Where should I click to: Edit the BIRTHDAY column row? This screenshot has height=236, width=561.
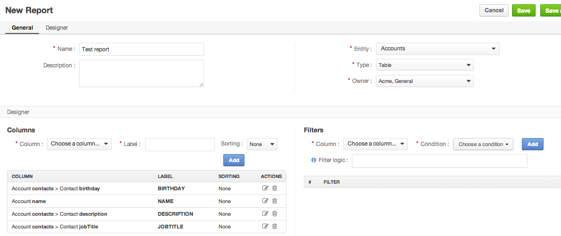pos(265,188)
